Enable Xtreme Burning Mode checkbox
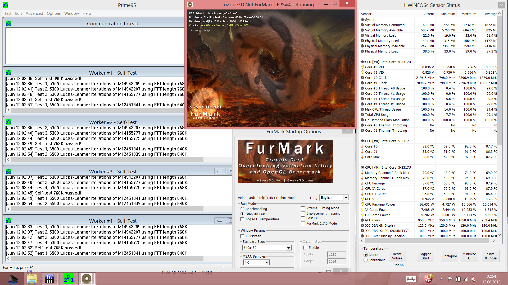Screen dimensions: 508x285 303,208
